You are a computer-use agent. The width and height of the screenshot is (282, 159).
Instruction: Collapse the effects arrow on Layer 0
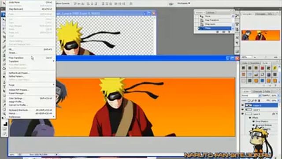[277, 114]
